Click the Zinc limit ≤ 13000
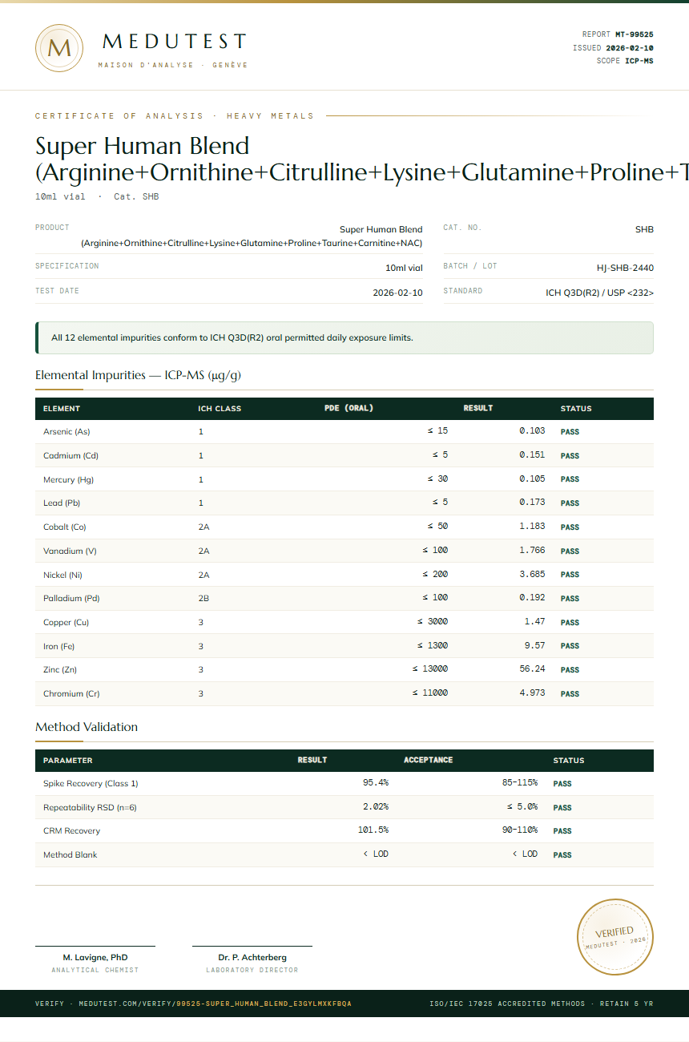689x1042 pixels. click(430, 669)
